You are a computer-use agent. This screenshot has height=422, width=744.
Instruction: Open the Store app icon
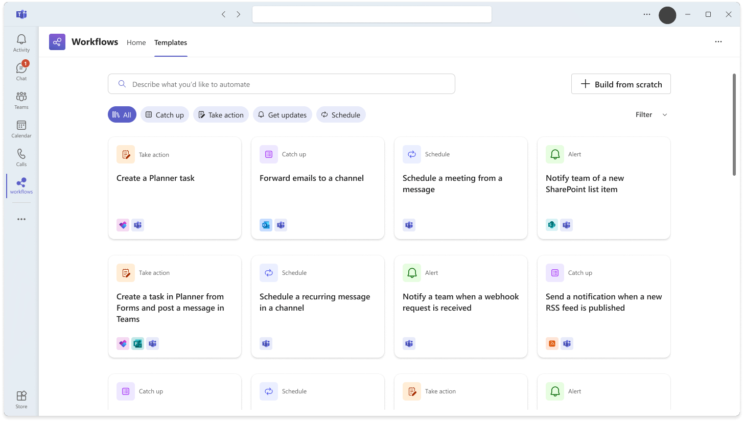(21, 400)
